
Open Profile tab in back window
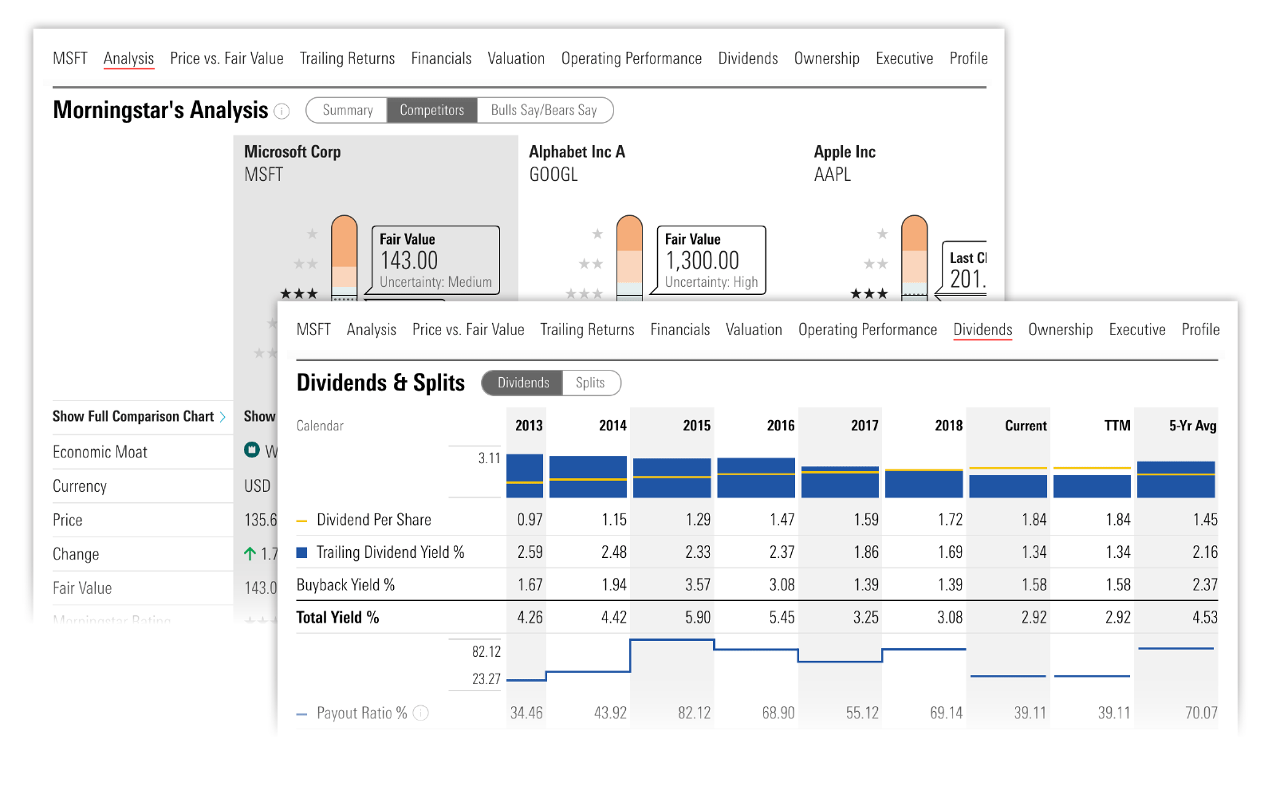point(968,58)
